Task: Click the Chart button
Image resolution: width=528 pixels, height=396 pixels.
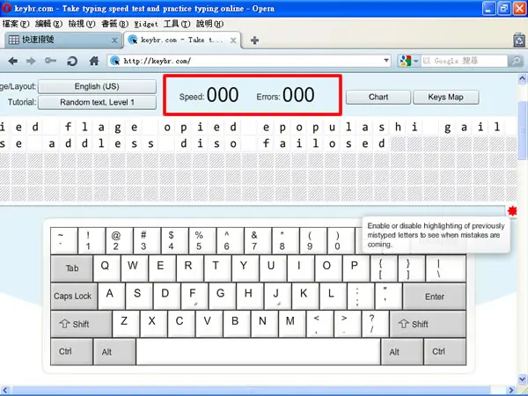Action: click(x=378, y=97)
